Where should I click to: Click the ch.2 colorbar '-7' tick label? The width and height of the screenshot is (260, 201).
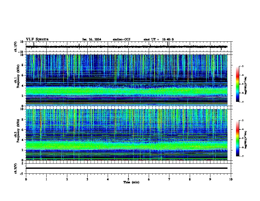[242, 156]
